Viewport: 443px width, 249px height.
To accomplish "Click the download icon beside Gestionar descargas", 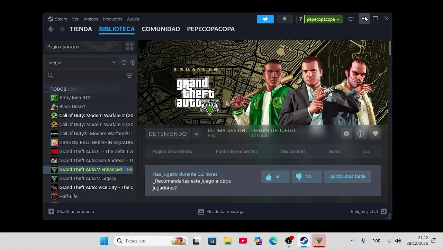I will [x=201, y=212].
